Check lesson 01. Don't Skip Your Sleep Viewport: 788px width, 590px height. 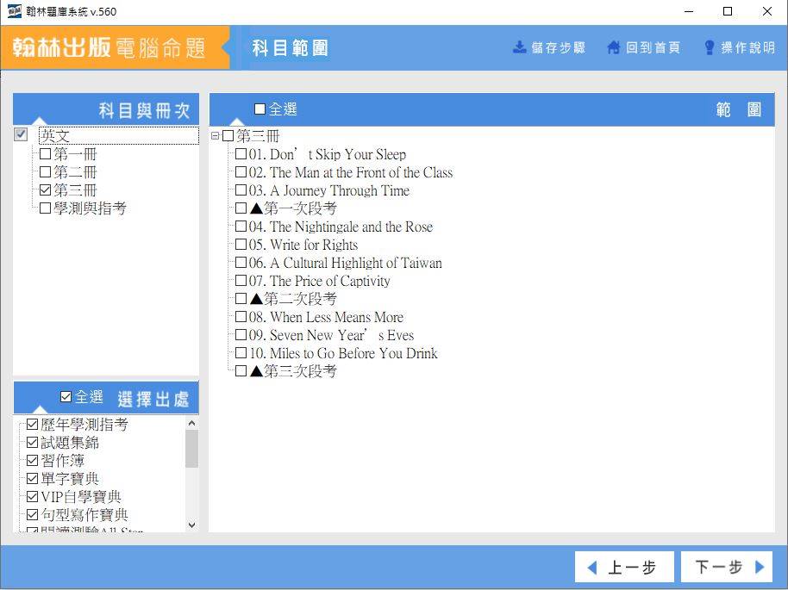241,153
